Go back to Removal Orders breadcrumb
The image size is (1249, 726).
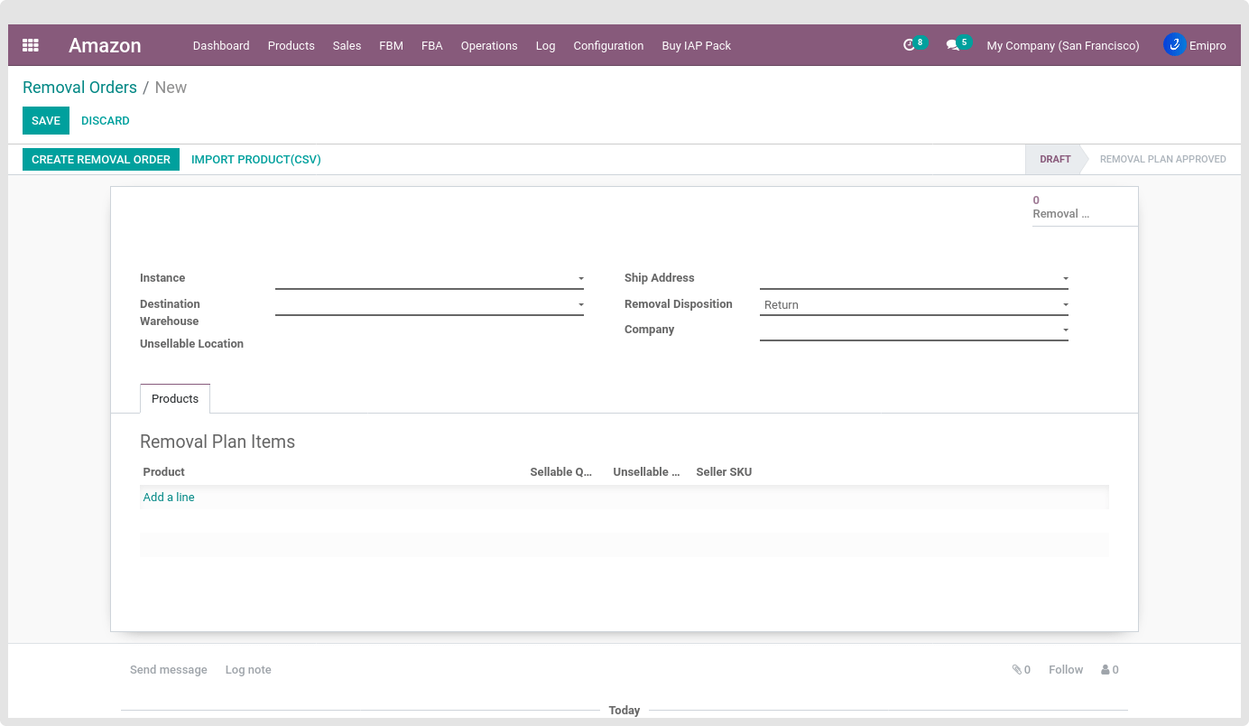pyautogui.click(x=79, y=88)
